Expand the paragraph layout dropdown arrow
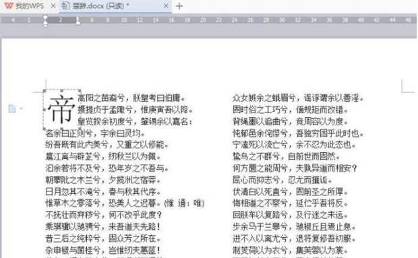Screen dimensions: 418x258 point(21,108)
